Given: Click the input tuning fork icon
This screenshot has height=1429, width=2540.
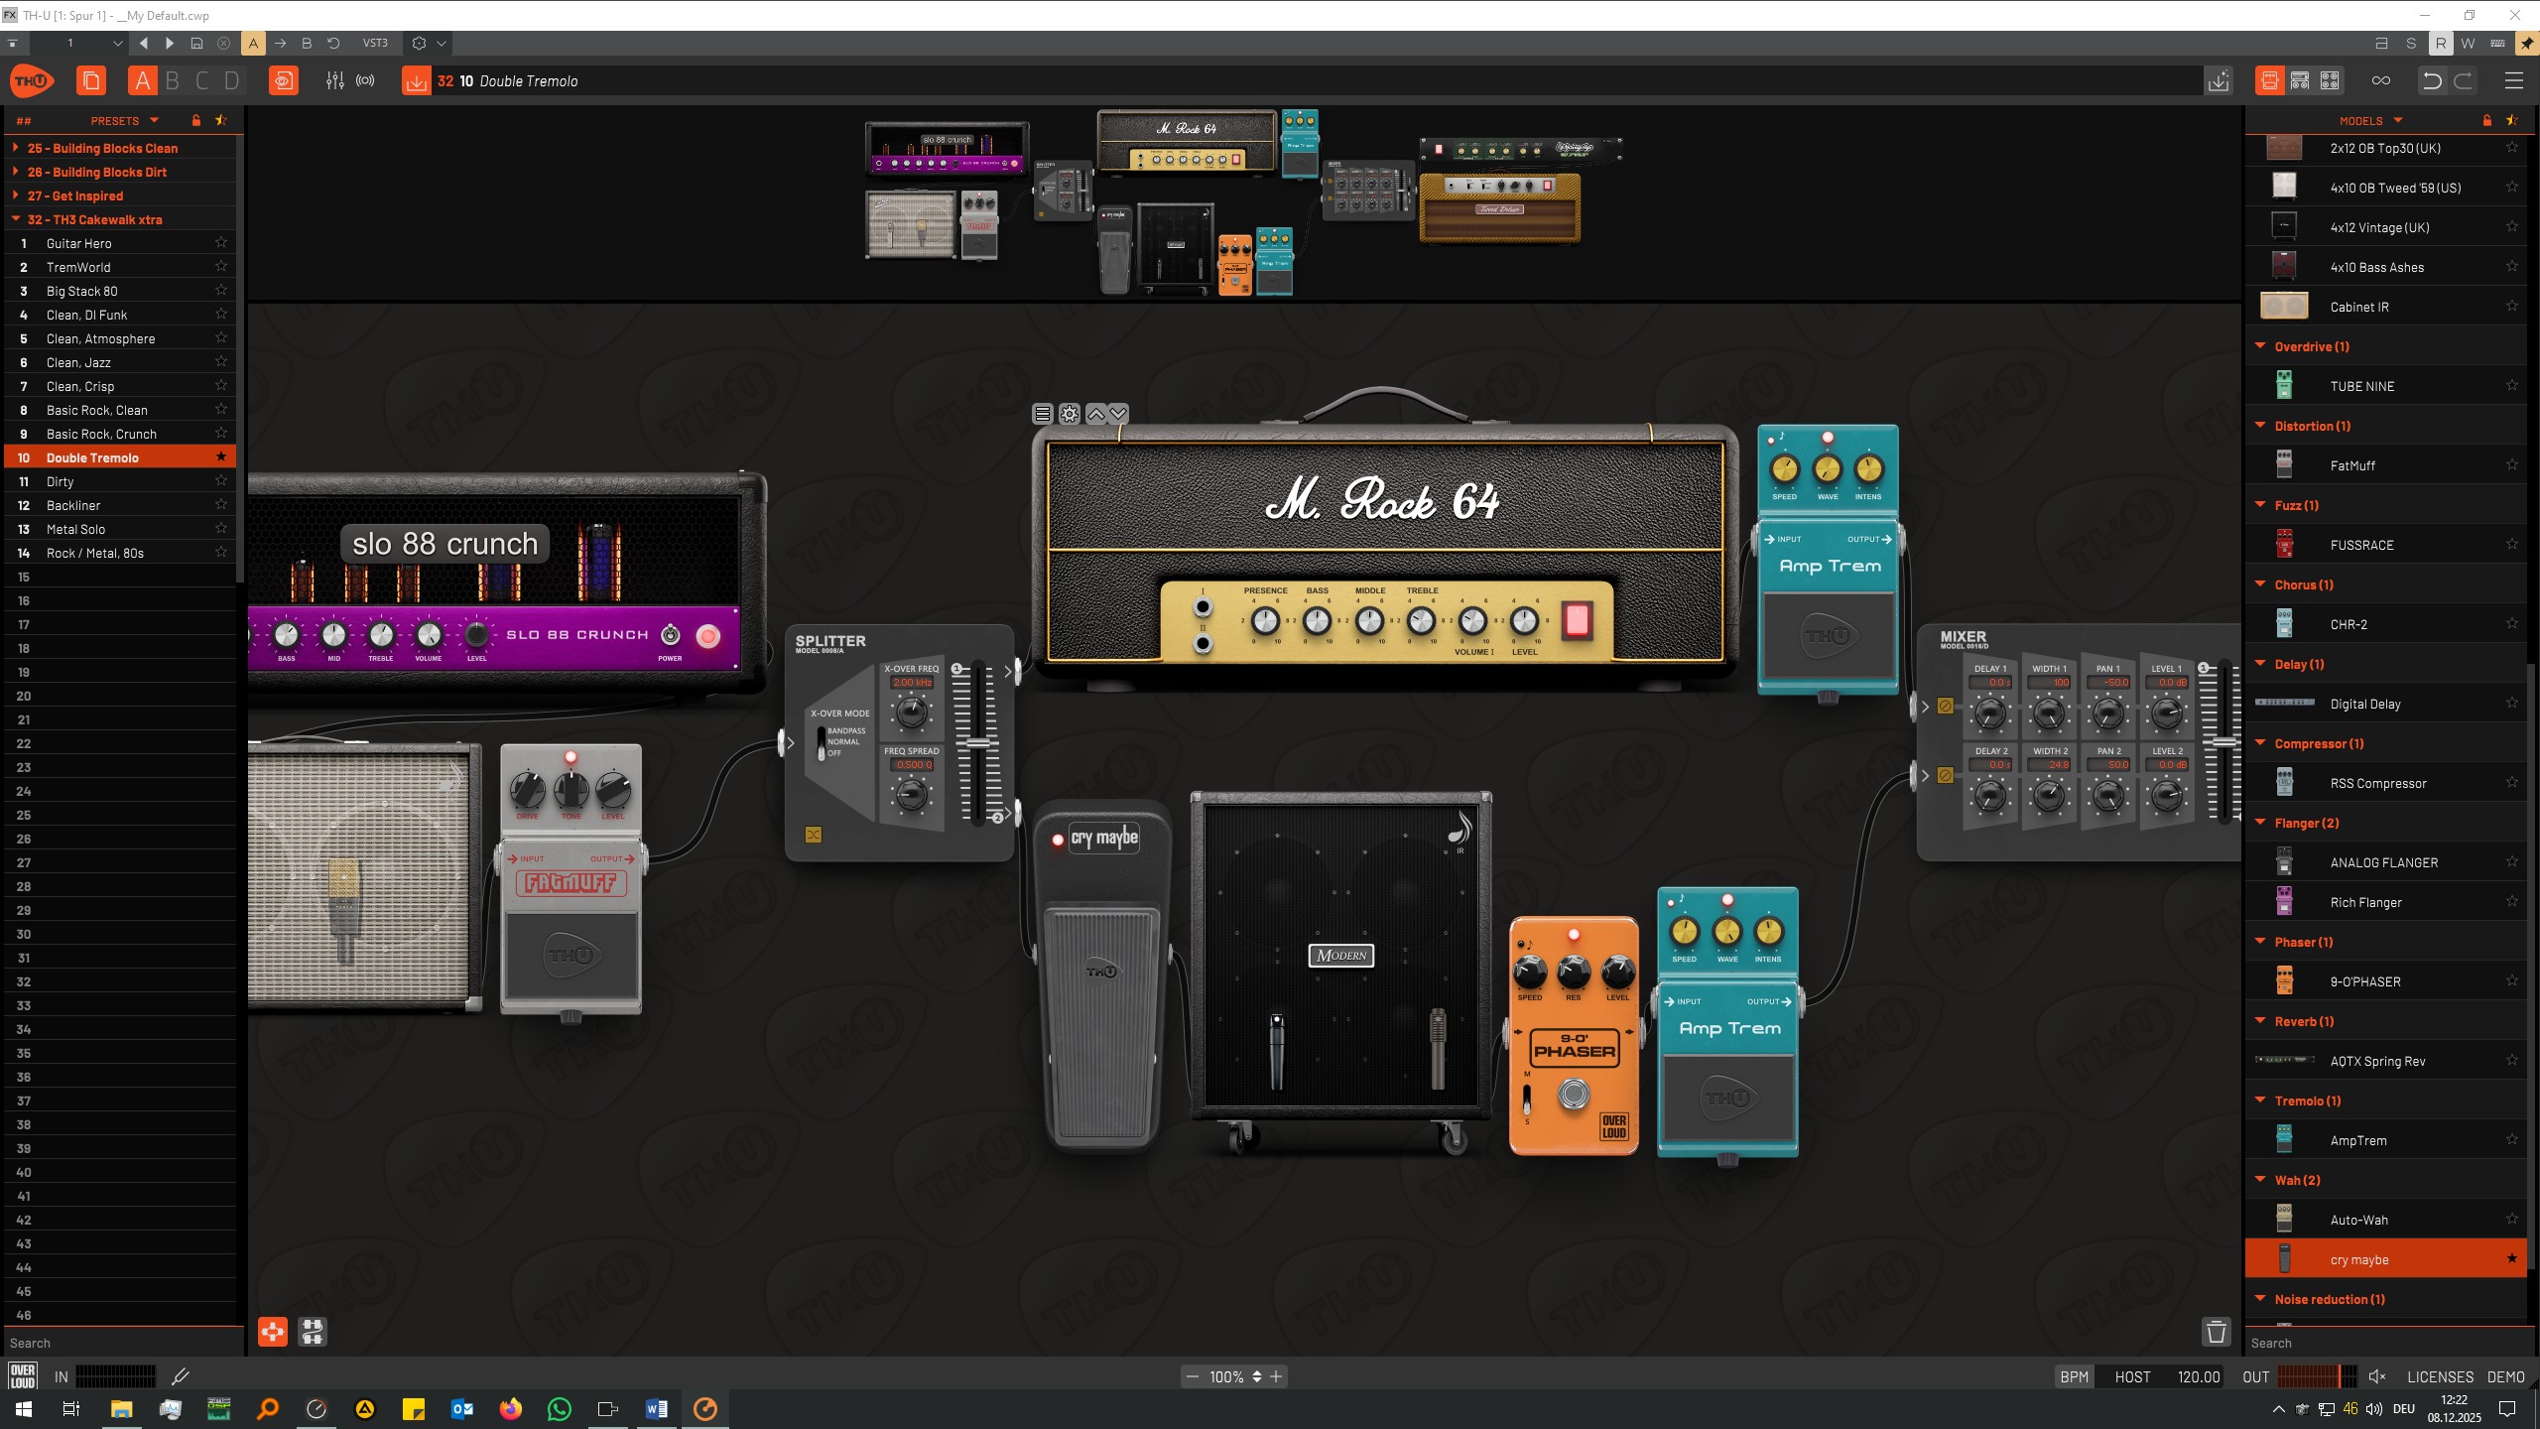Looking at the screenshot, I should coord(180,1376).
